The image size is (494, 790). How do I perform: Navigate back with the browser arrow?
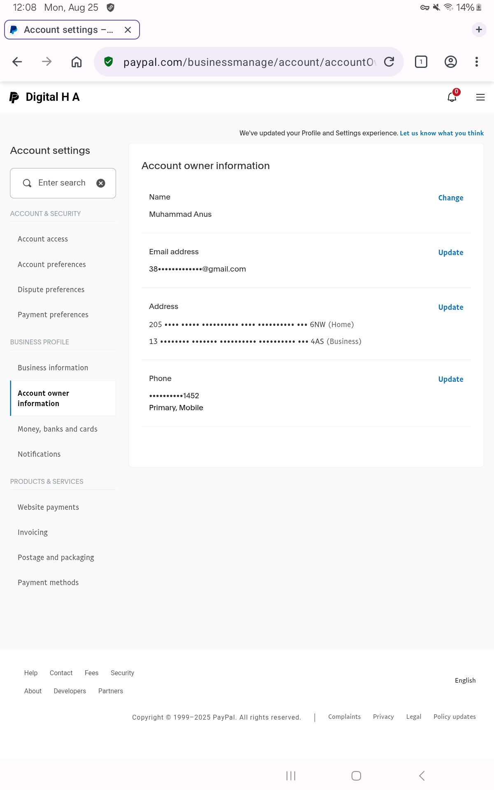point(17,62)
